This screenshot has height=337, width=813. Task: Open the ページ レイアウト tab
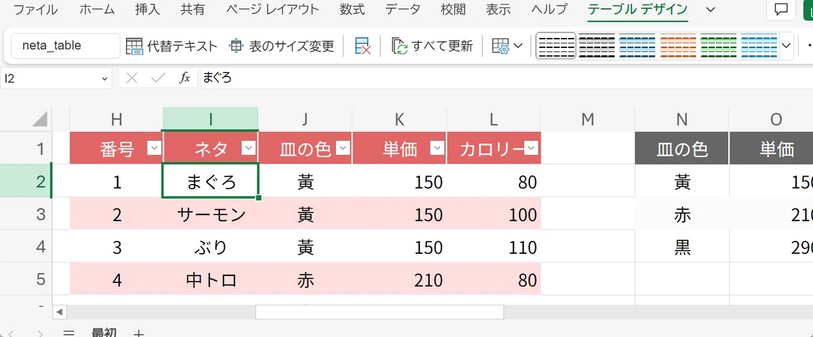point(271,10)
